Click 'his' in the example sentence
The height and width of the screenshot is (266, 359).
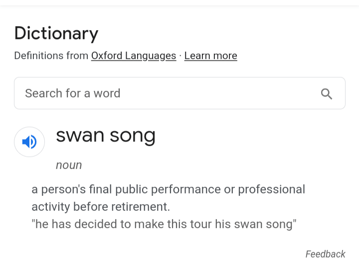pos(223,224)
